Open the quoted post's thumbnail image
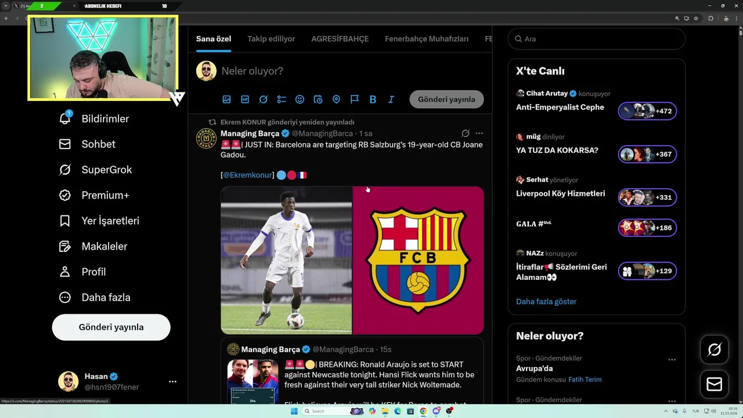This screenshot has height=418, width=743. [x=253, y=381]
